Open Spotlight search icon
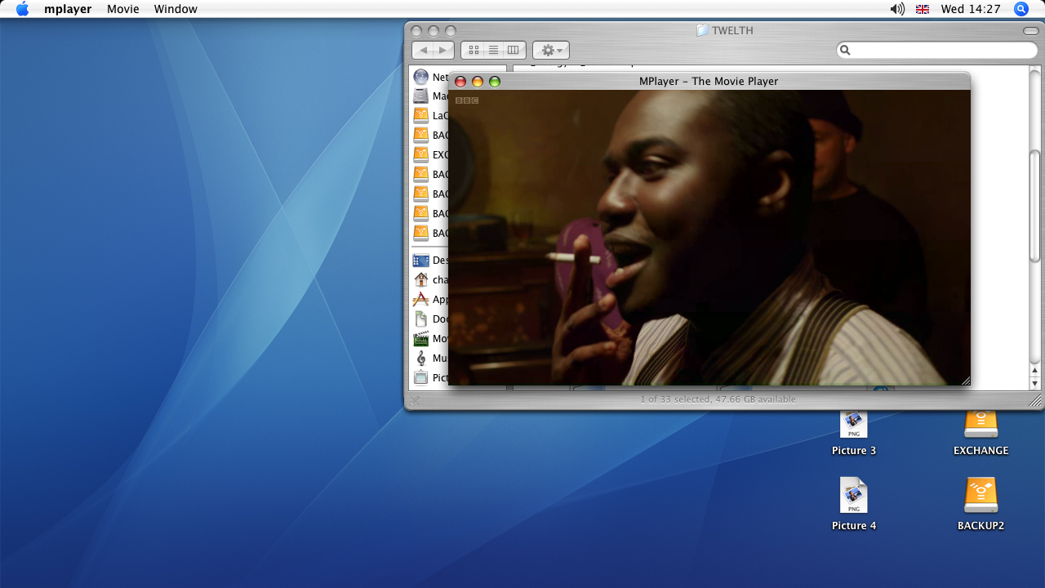The width and height of the screenshot is (1045, 588). point(1021,9)
